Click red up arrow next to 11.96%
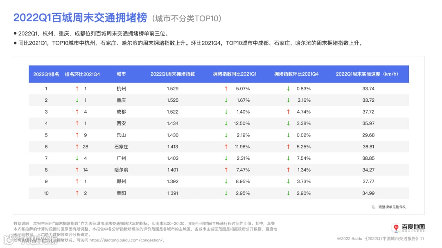Image resolution: width=442 pixels, height=248 pixels. tap(226, 147)
